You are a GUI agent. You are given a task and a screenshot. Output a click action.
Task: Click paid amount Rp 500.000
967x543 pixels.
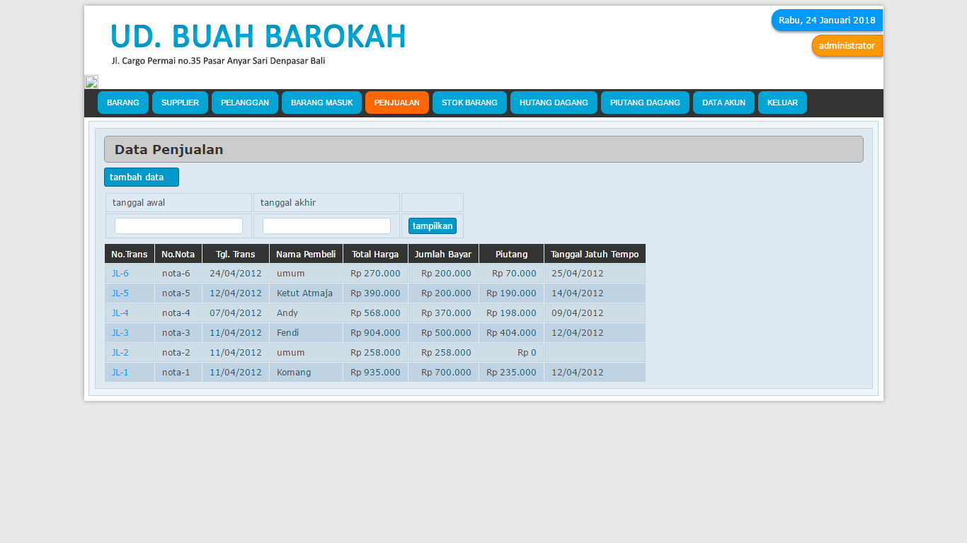446,333
